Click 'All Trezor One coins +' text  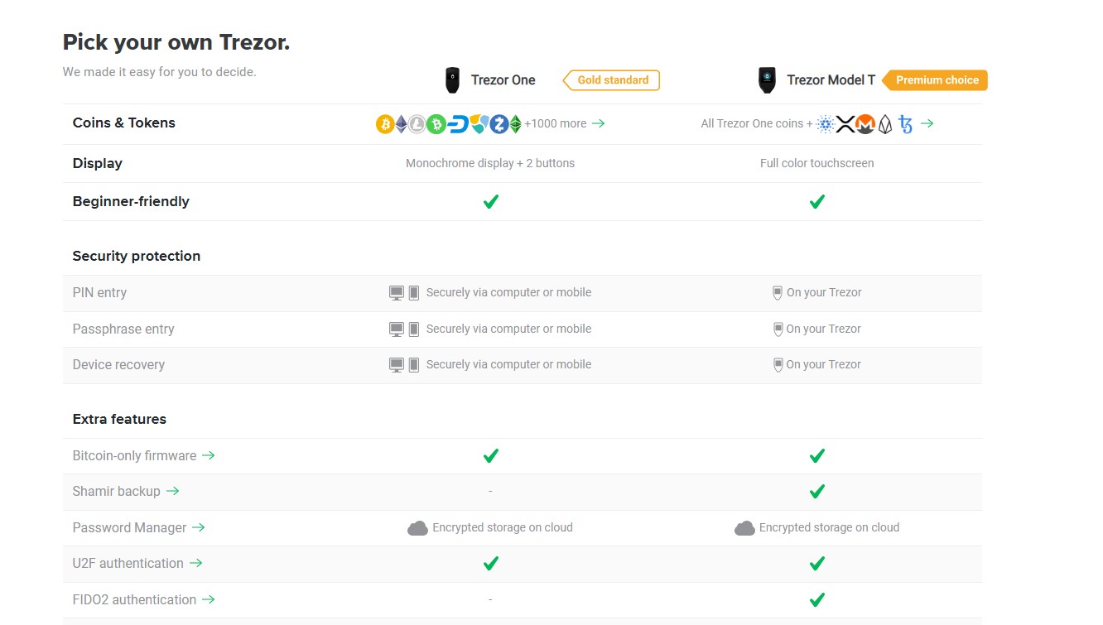[757, 123]
